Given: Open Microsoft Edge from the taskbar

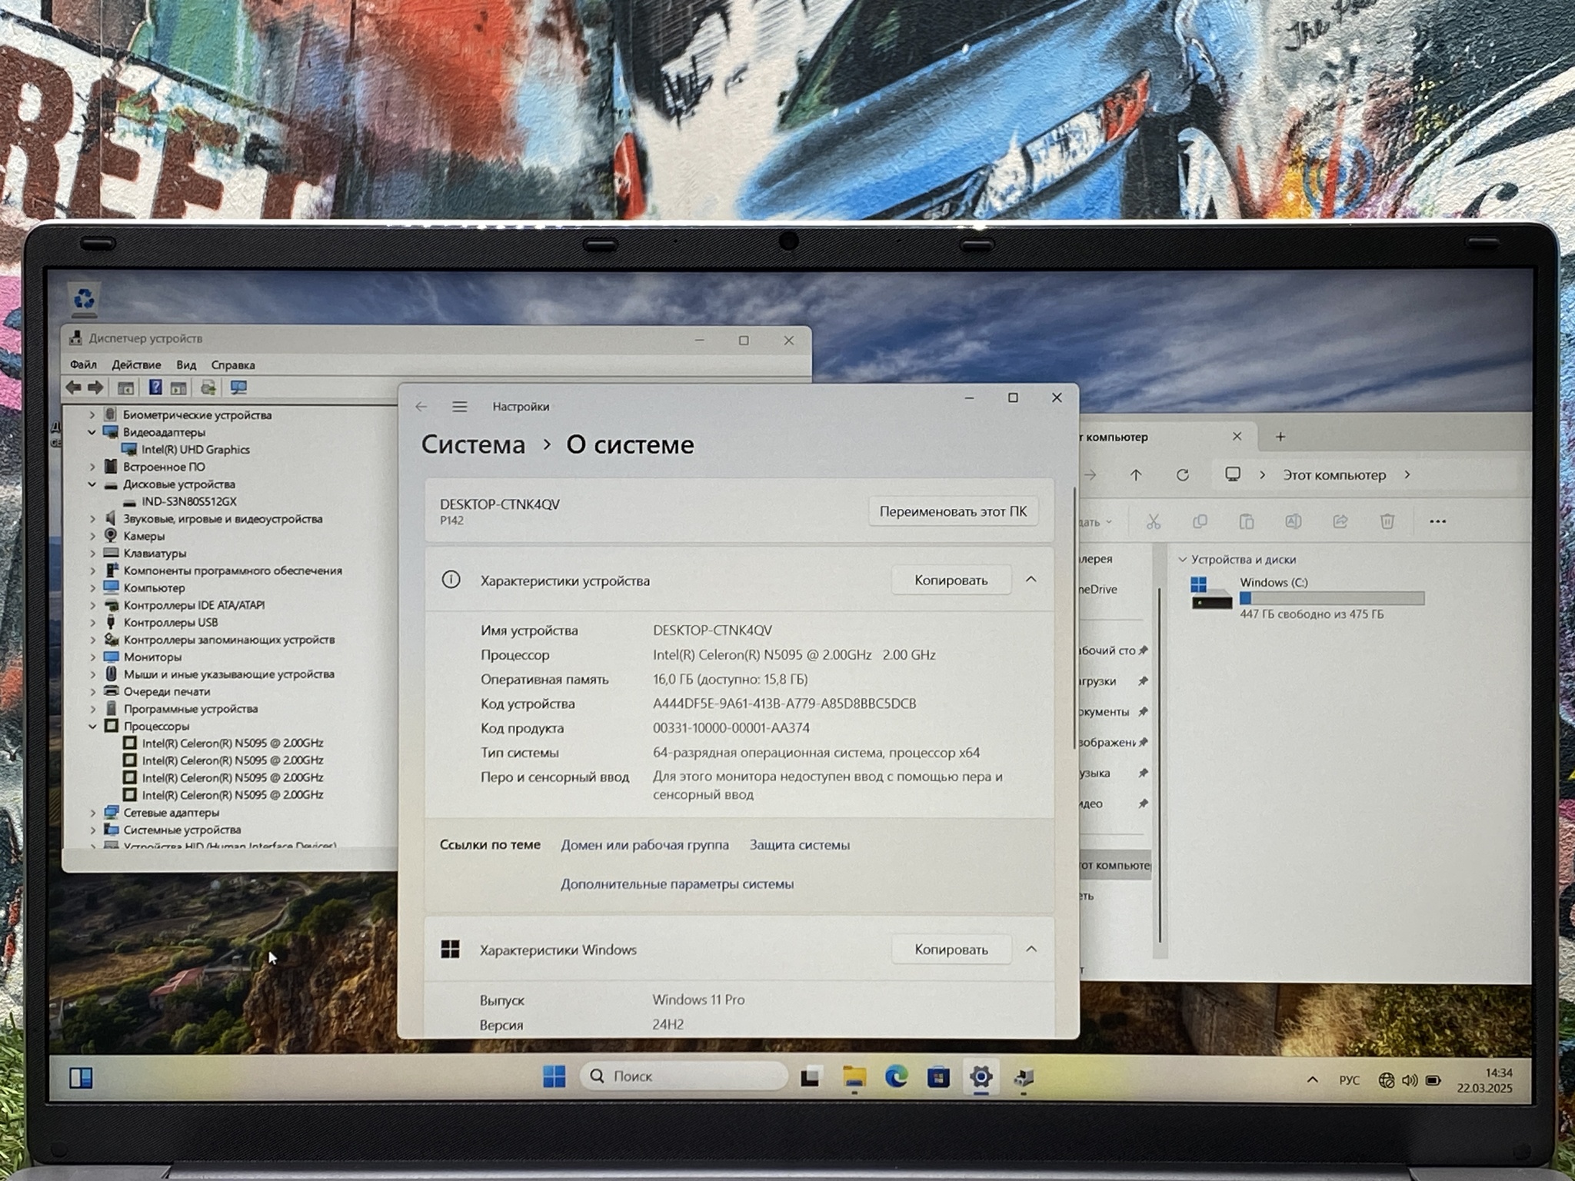Looking at the screenshot, I should pyautogui.click(x=896, y=1077).
